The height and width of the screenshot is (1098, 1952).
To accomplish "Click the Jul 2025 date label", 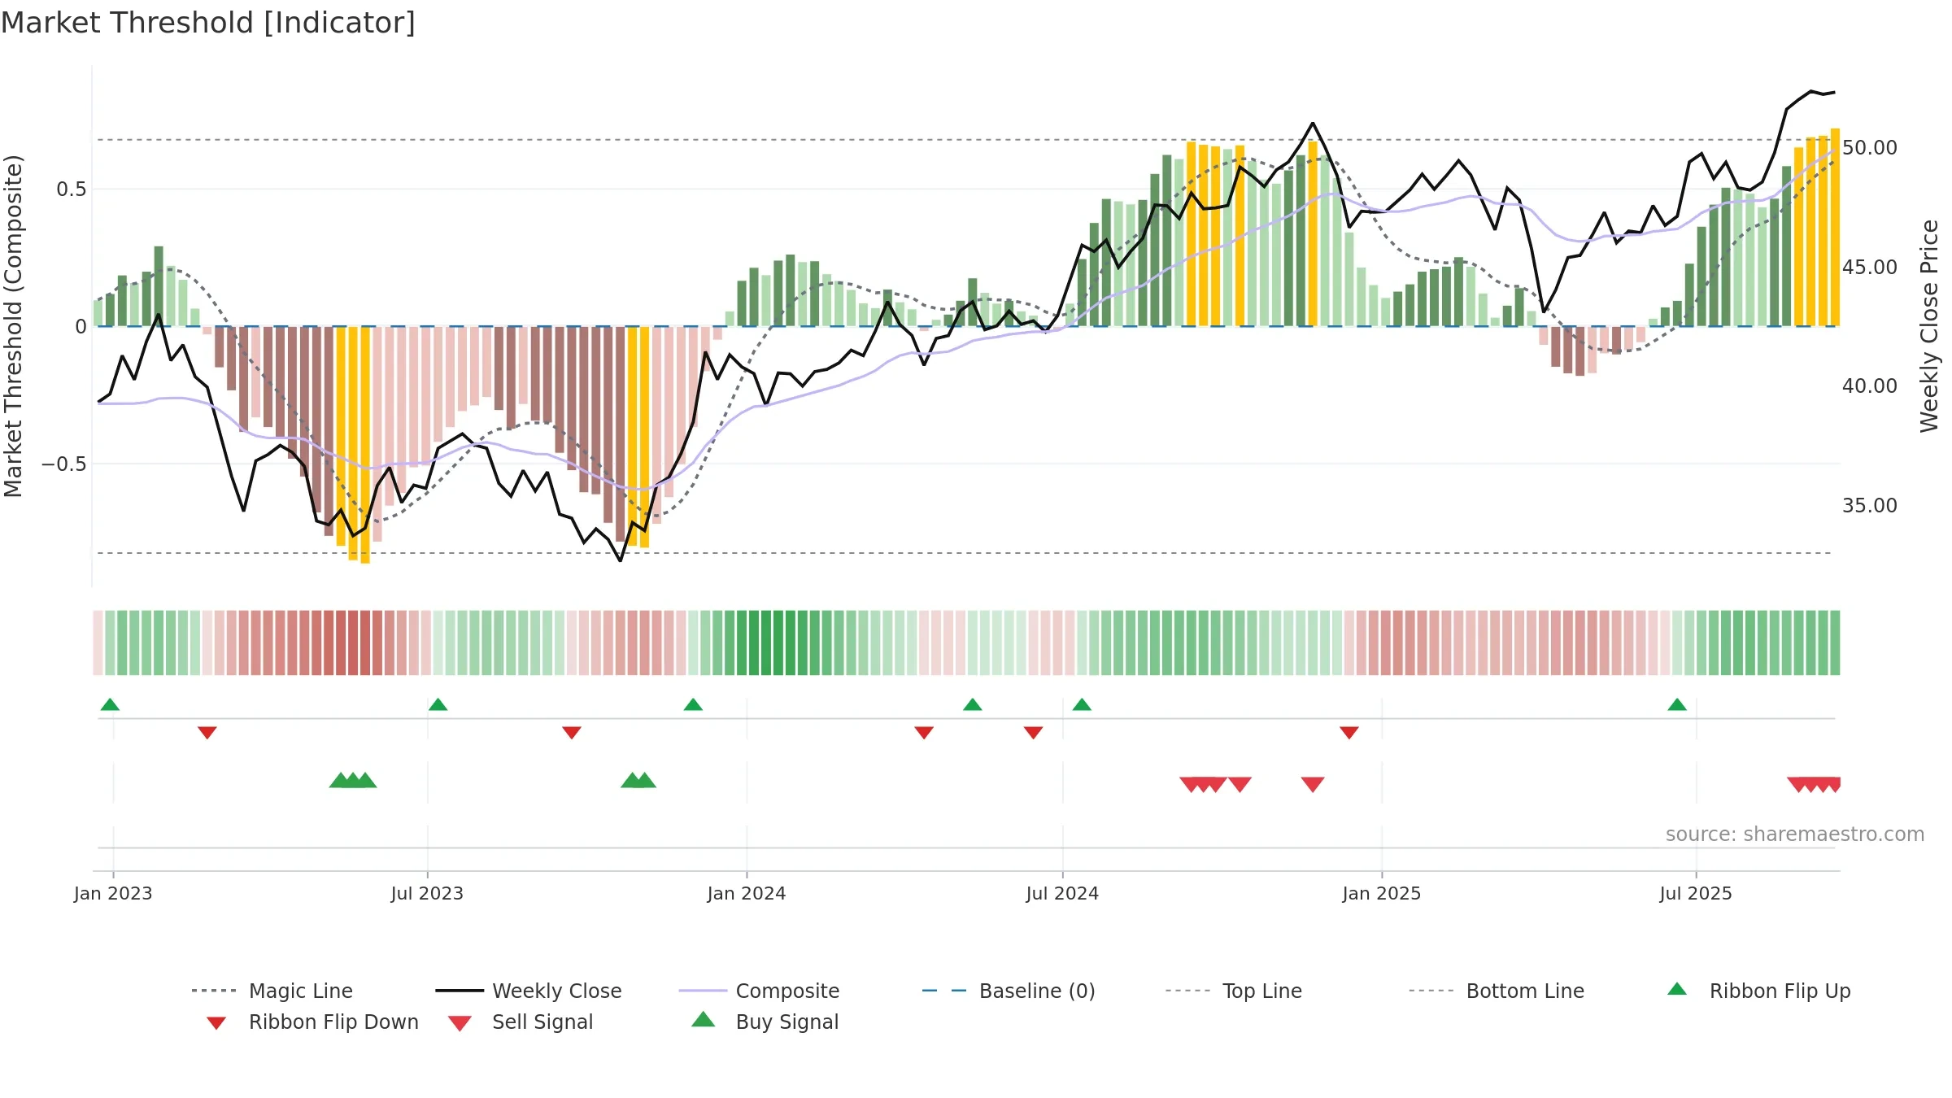I will click(1696, 893).
